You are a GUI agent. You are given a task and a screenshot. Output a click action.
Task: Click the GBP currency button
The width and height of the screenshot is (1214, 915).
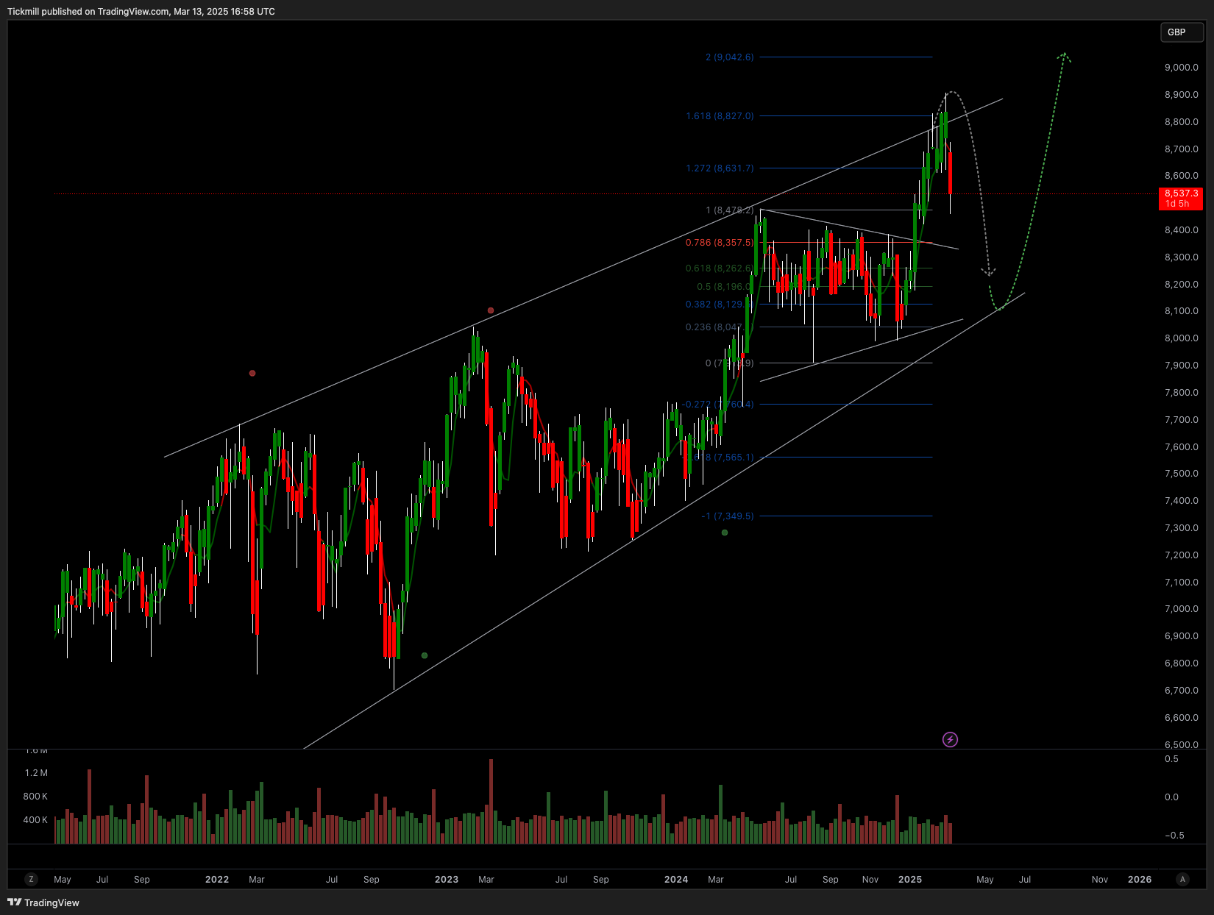pos(1182,32)
